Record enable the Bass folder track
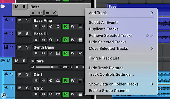 click(x=33, y=13)
